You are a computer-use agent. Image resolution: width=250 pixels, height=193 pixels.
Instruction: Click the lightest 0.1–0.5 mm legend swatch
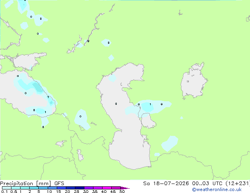tap(7, 188)
